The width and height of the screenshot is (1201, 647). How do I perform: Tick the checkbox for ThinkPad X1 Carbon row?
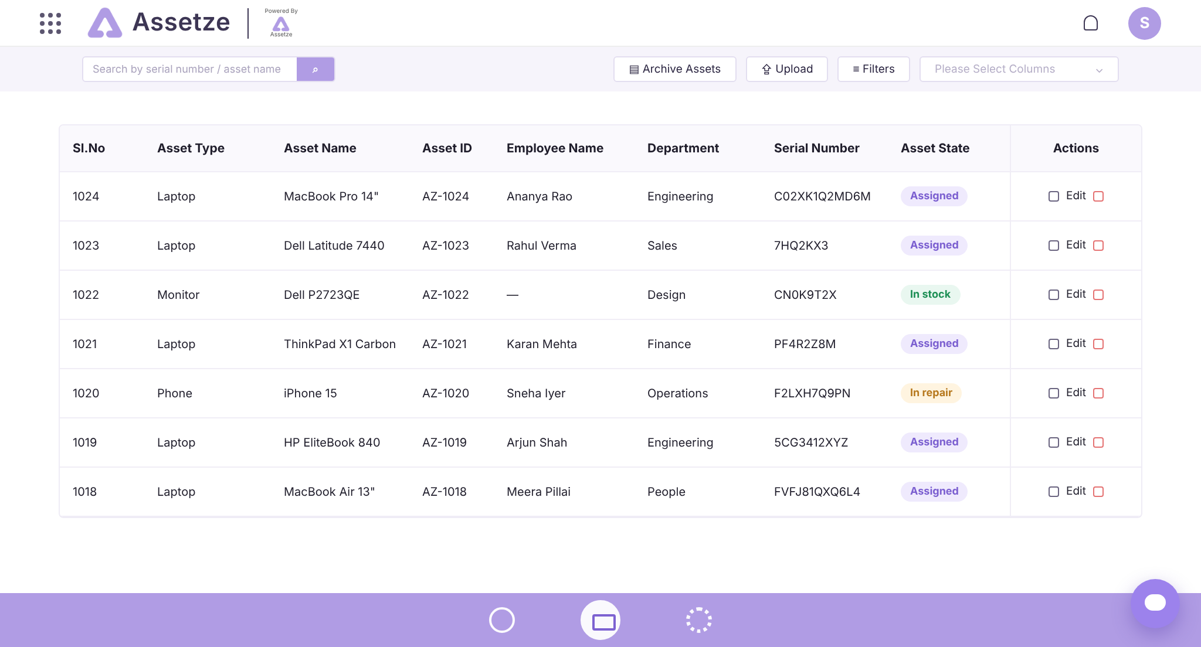point(1054,344)
